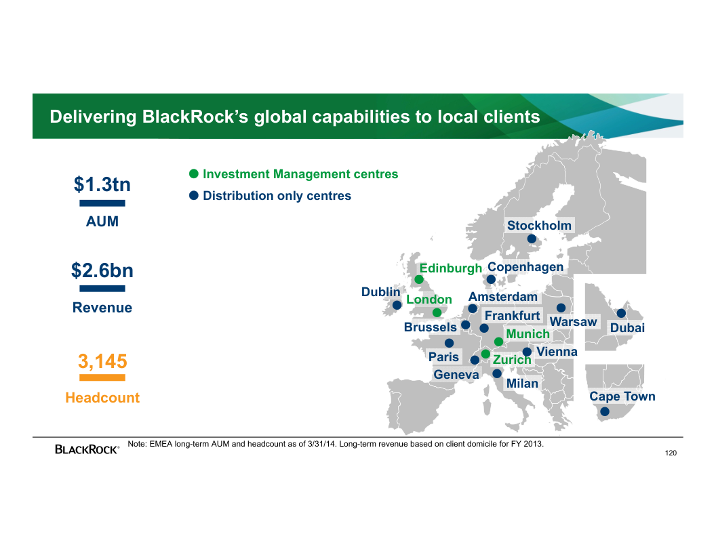Image resolution: width=716 pixels, height=553 pixels.
Task: Click the Amsterdam city label
Action: click(502, 297)
